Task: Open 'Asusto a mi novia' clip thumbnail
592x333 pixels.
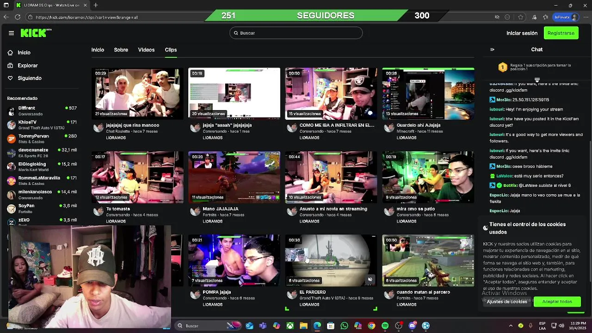Action: coord(331,177)
